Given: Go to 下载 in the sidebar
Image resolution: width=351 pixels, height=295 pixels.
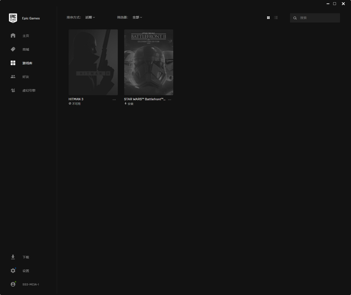Looking at the screenshot, I should 26,257.
